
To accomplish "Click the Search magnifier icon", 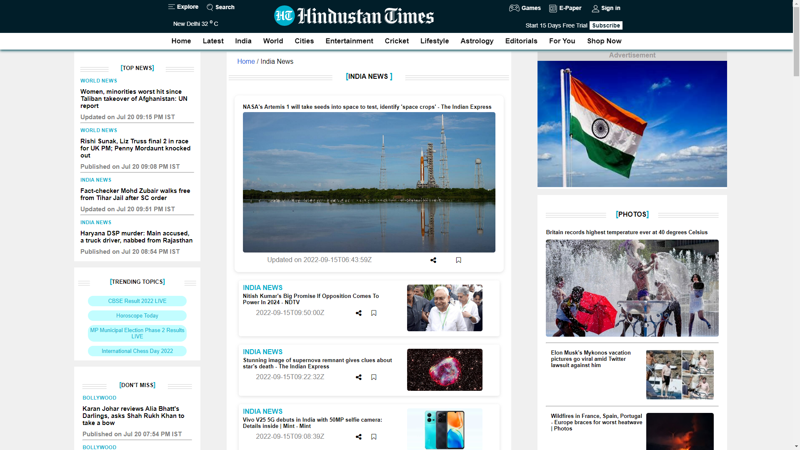I will (x=210, y=7).
